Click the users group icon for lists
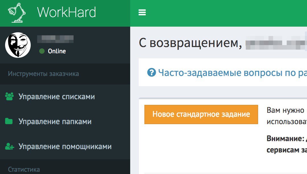This screenshot has height=174, width=307. click(9, 96)
